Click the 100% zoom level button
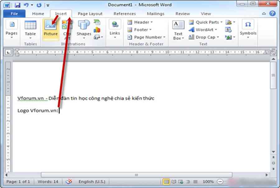The image size is (280, 188). pos(208,182)
